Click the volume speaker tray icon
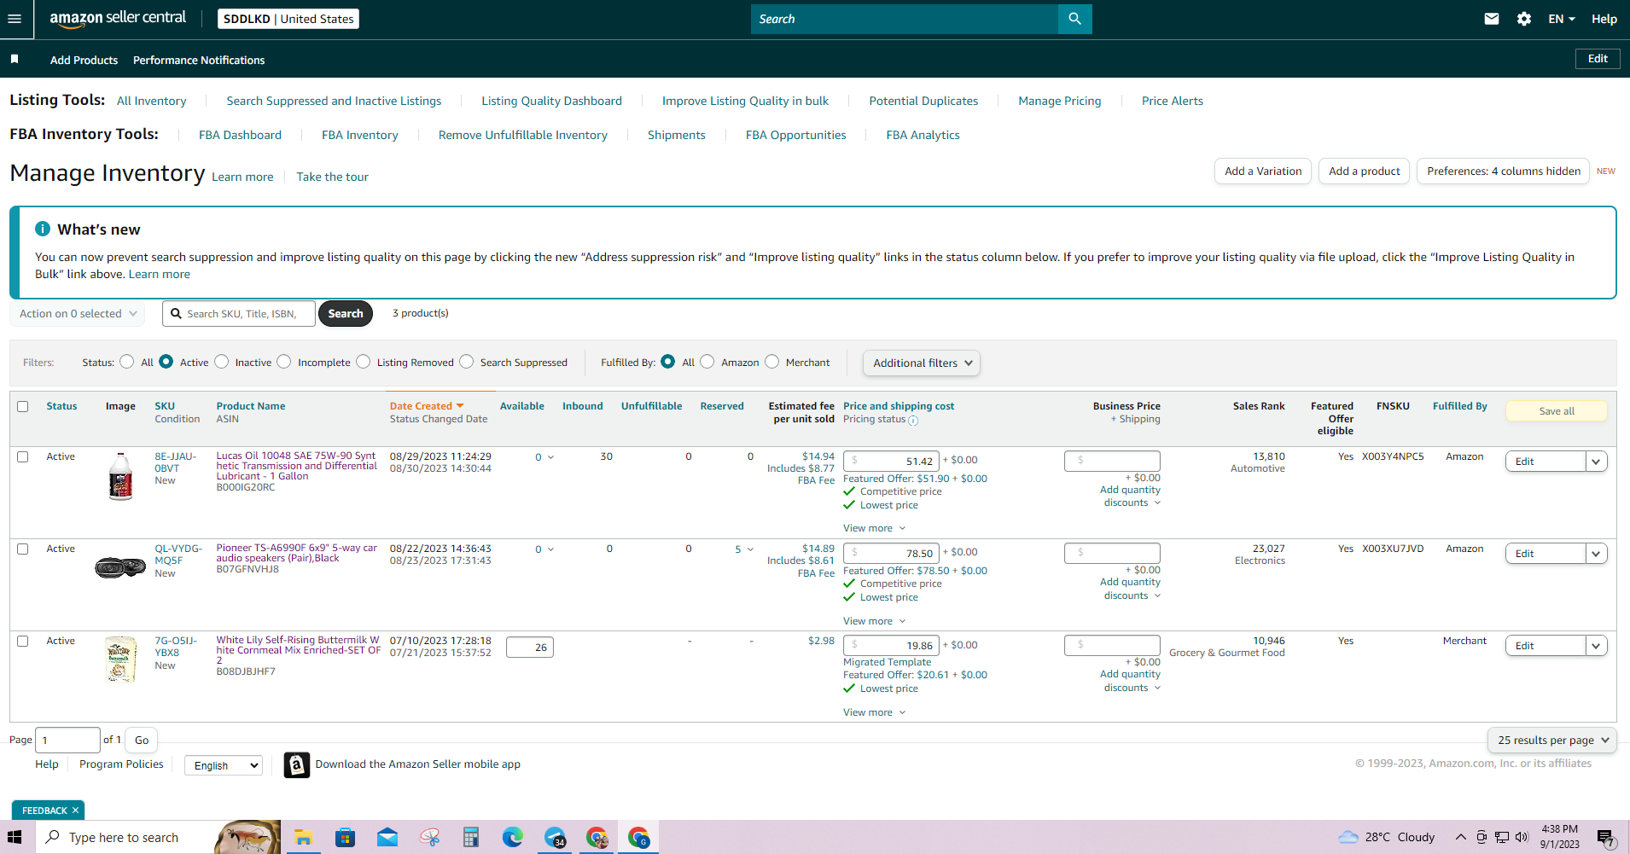 pos(1522,837)
